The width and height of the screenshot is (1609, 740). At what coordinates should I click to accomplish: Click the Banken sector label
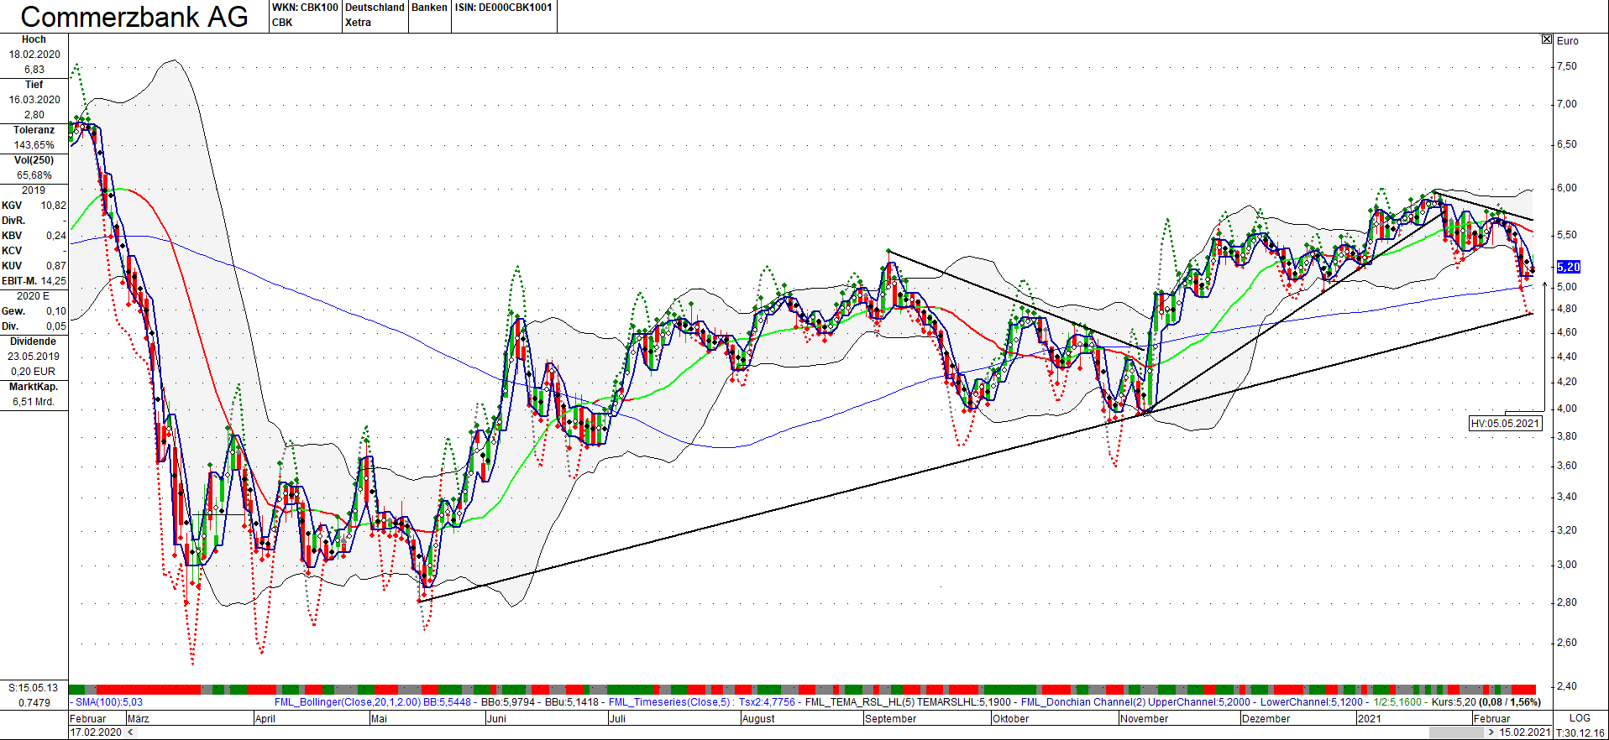pos(429,8)
